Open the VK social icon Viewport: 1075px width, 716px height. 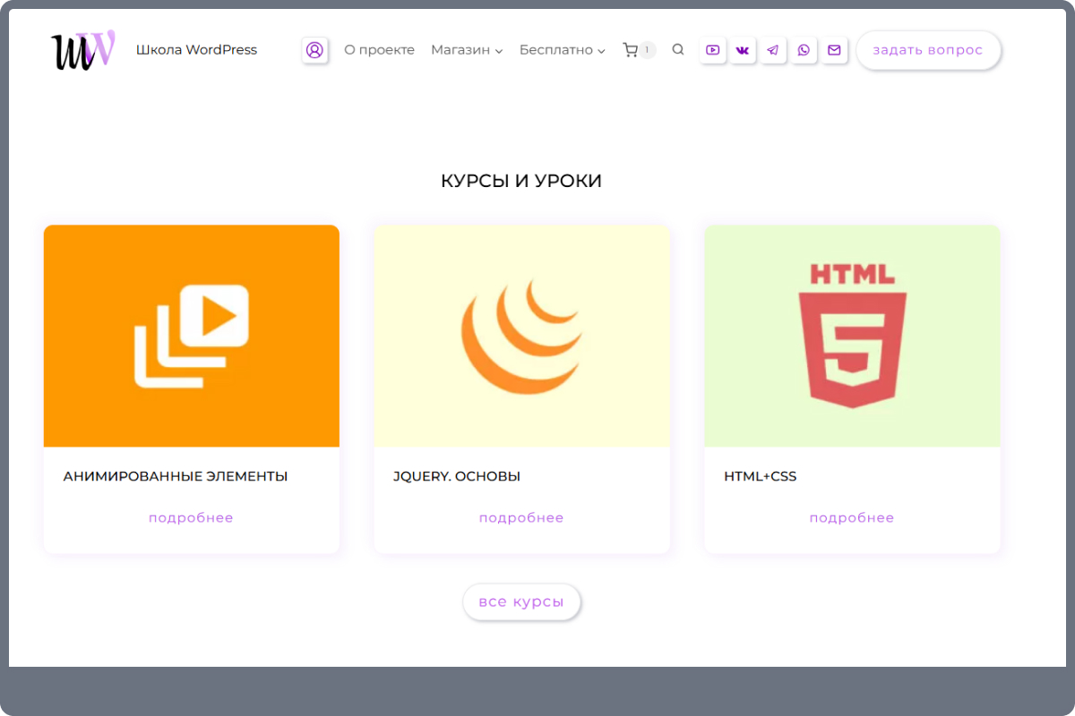click(743, 50)
